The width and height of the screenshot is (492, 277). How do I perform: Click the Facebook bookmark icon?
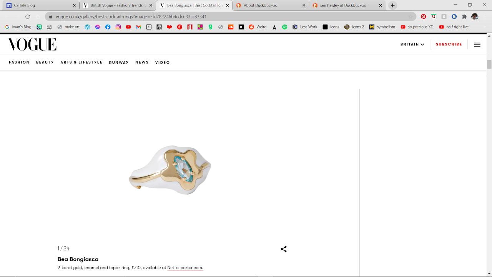[x=108, y=27]
